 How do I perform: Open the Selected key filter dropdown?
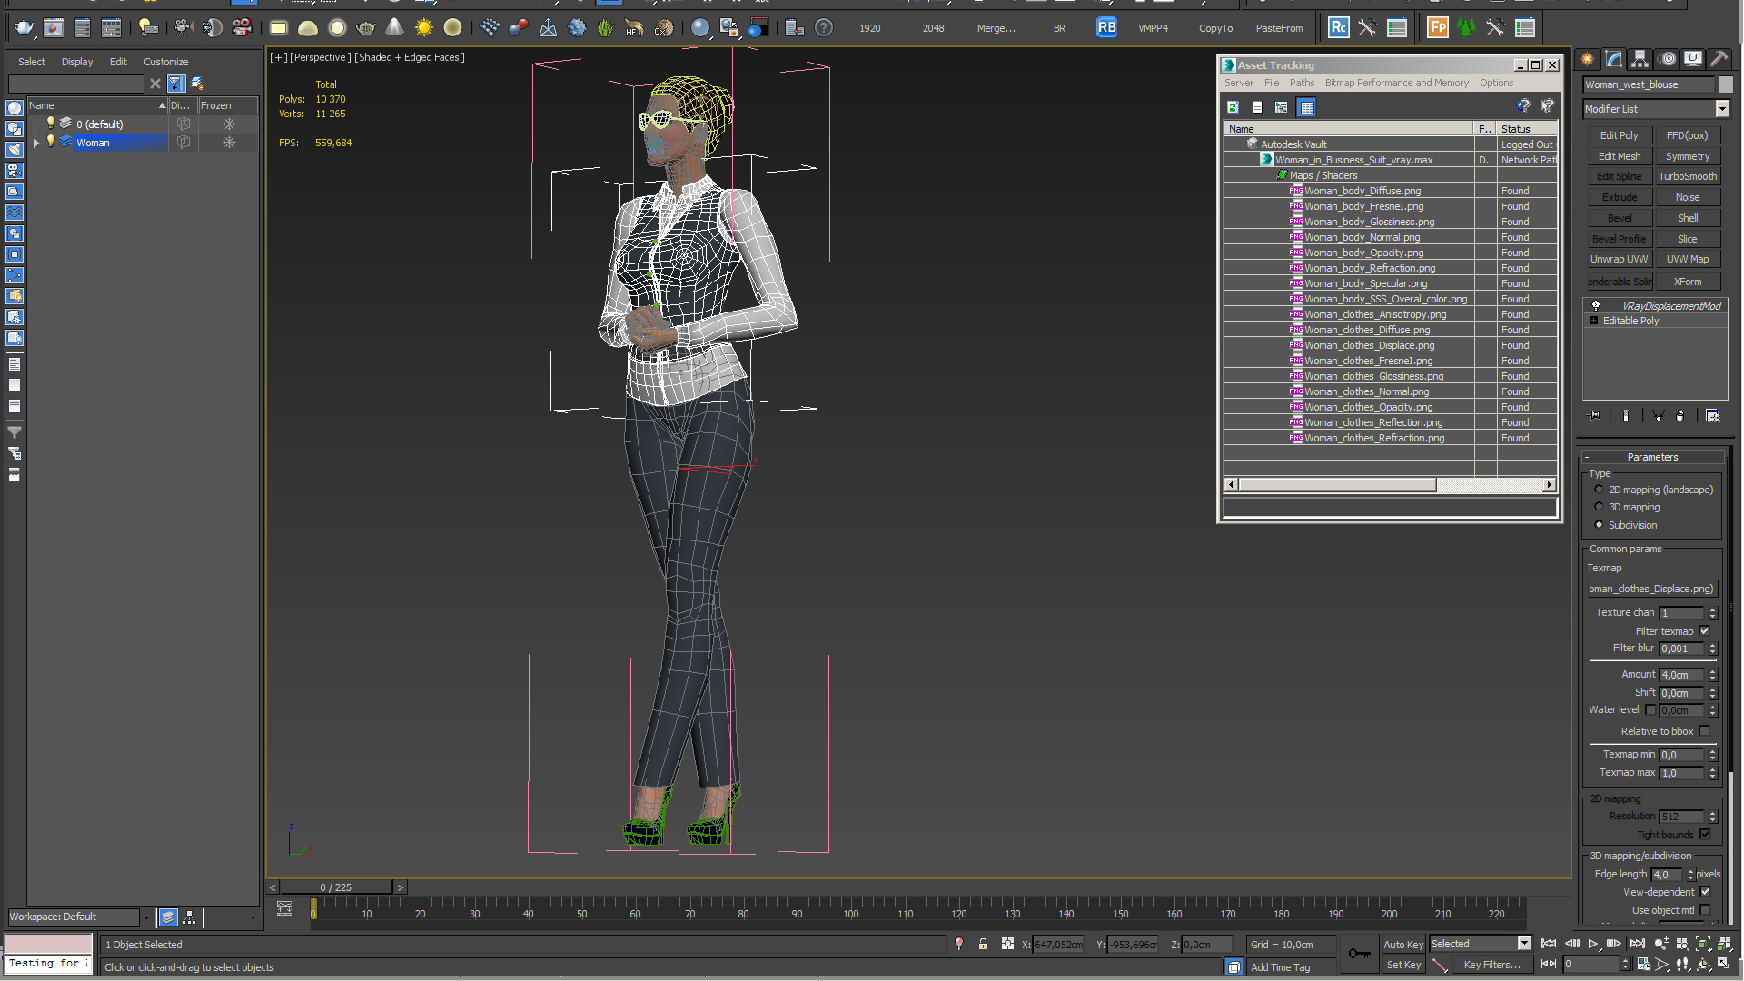1524,944
